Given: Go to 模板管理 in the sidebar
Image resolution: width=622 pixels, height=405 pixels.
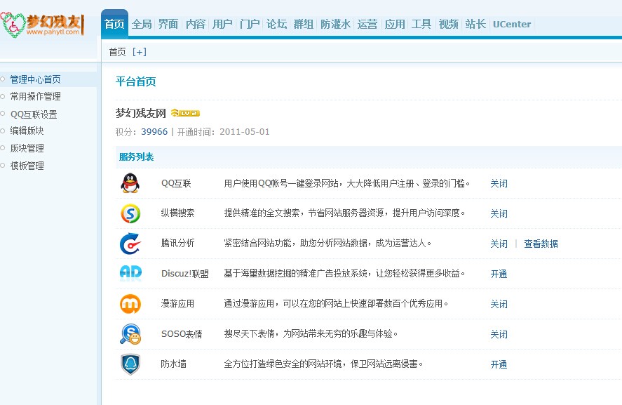Looking at the screenshot, I should (x=27, y=166).
